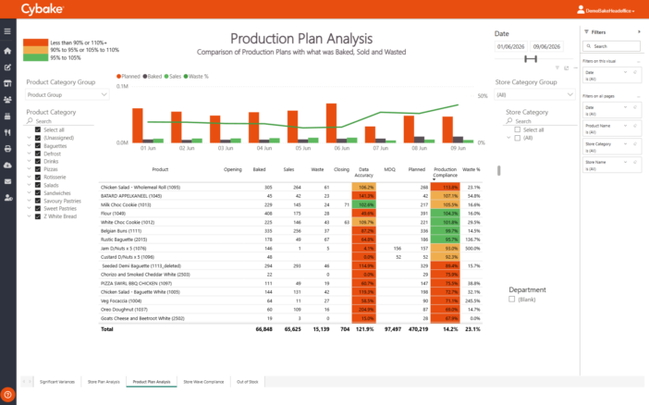
Task: Open the cake box icon in the sidebar
Action: [x=7, y=117]
